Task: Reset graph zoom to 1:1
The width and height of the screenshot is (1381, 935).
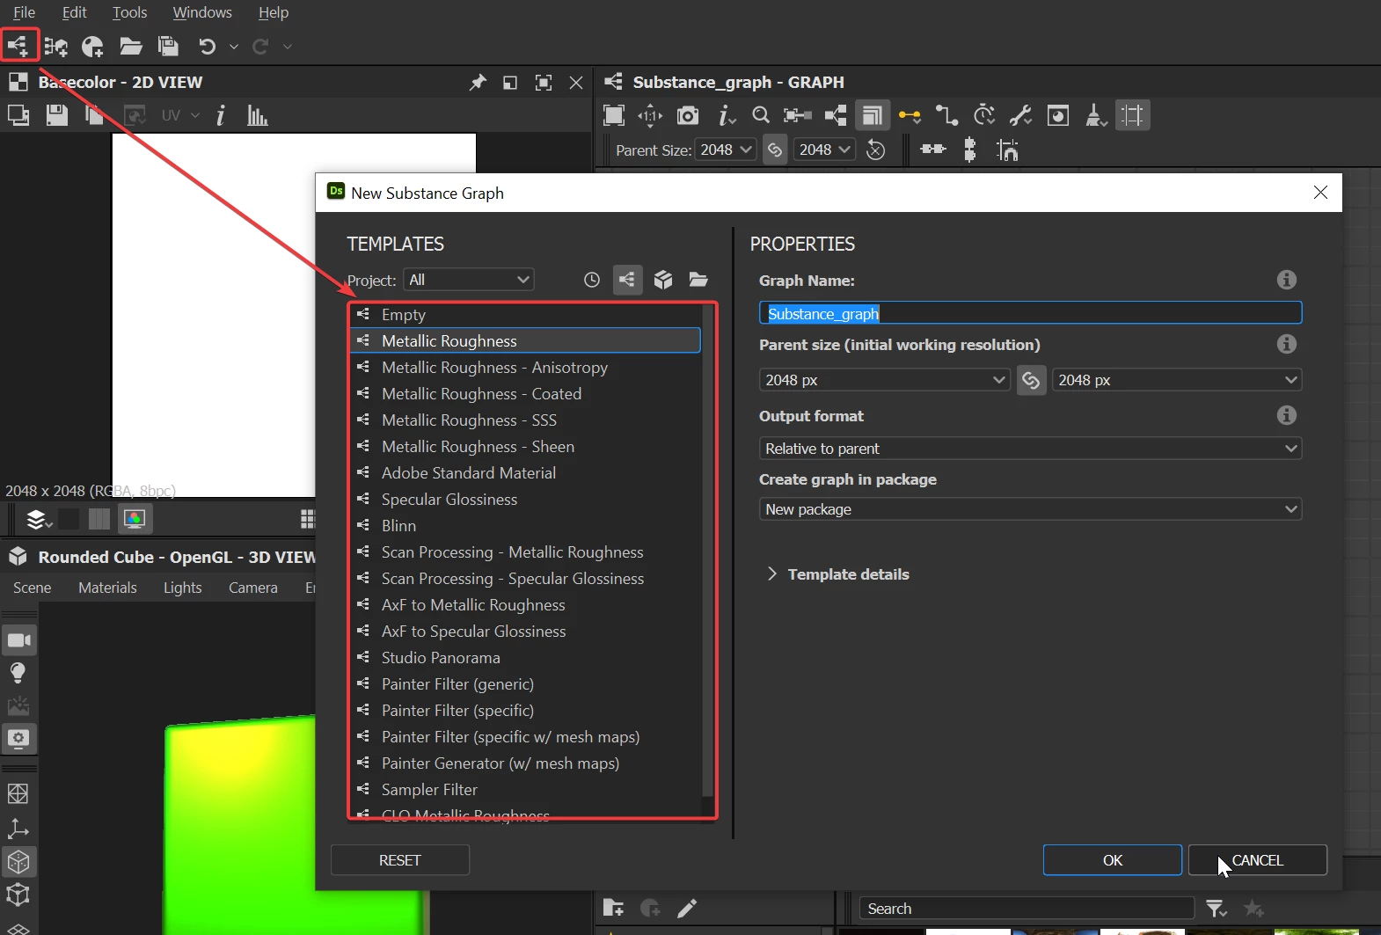Action: pos(650,115)
